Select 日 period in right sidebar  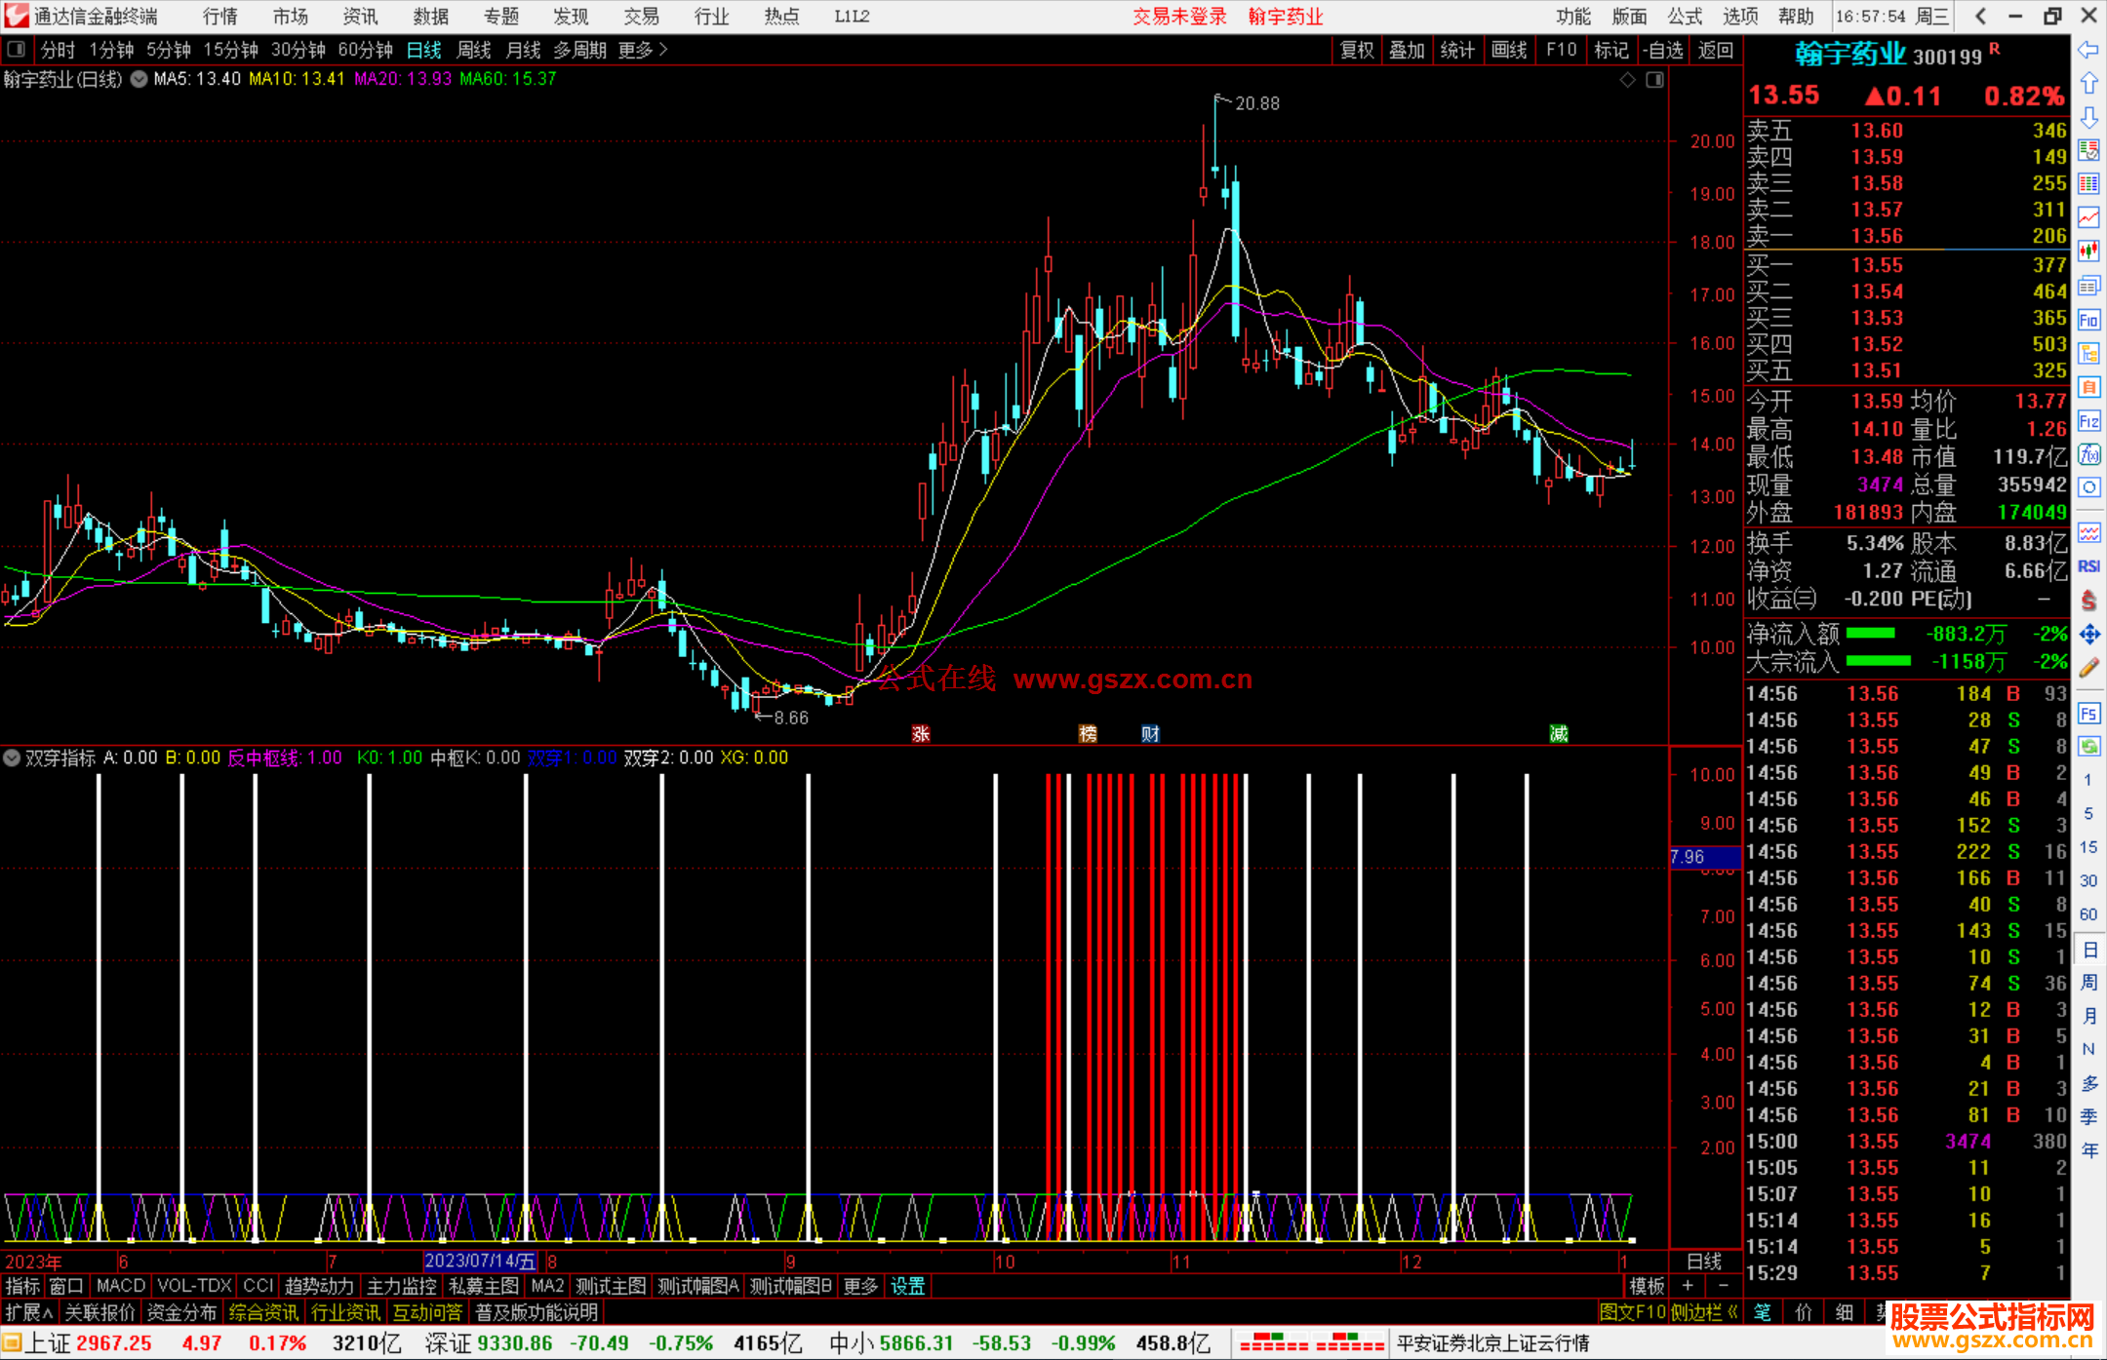(x=2088, y=949)
